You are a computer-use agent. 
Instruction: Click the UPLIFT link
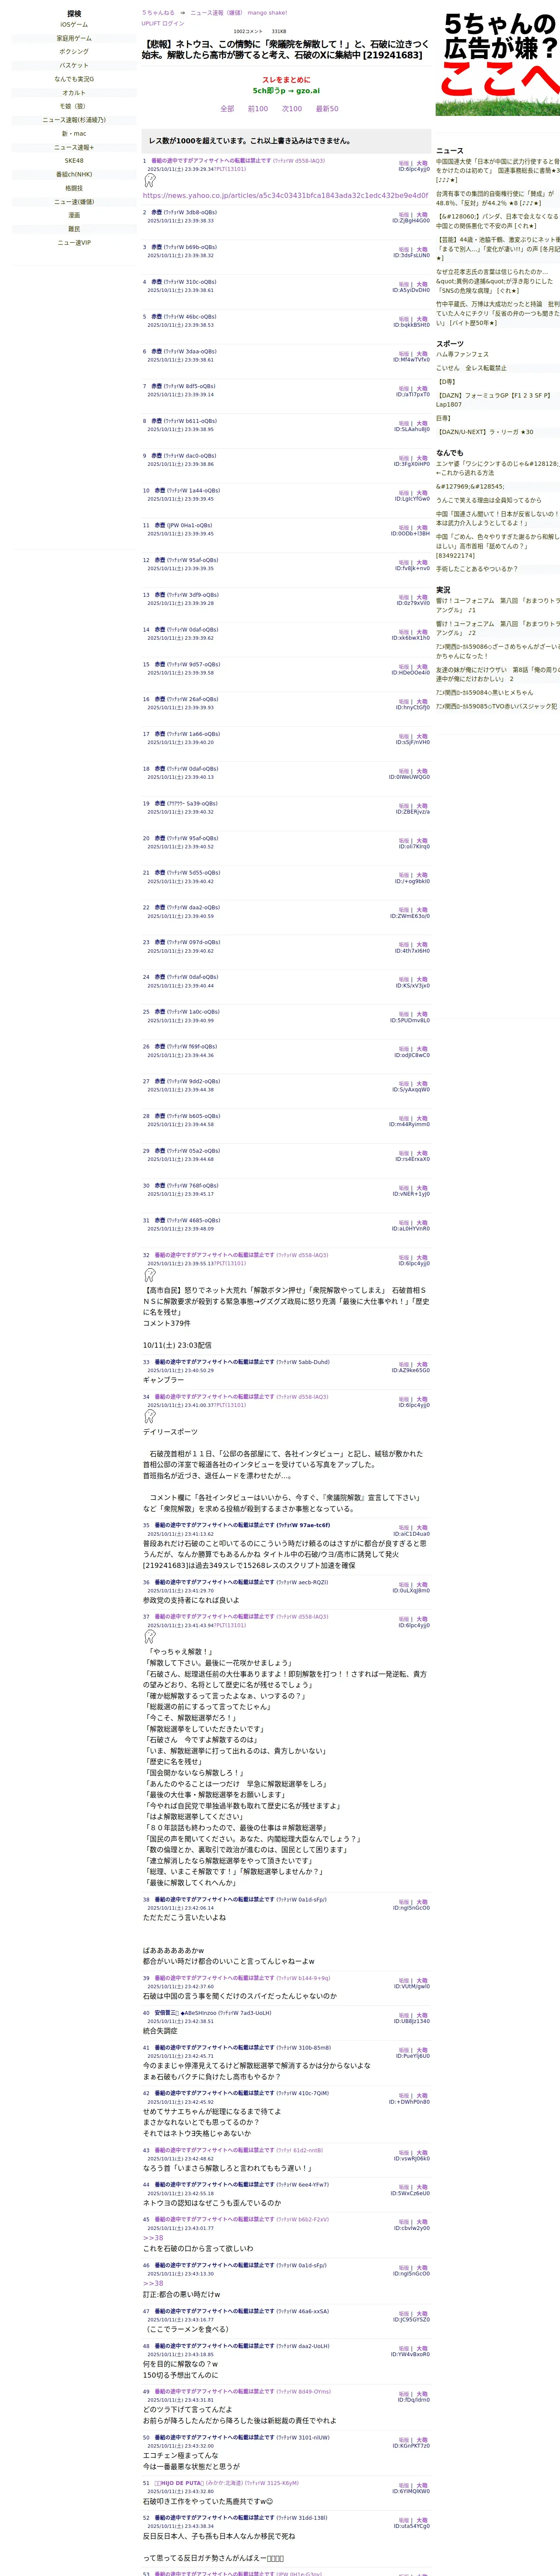click(151, 23)
